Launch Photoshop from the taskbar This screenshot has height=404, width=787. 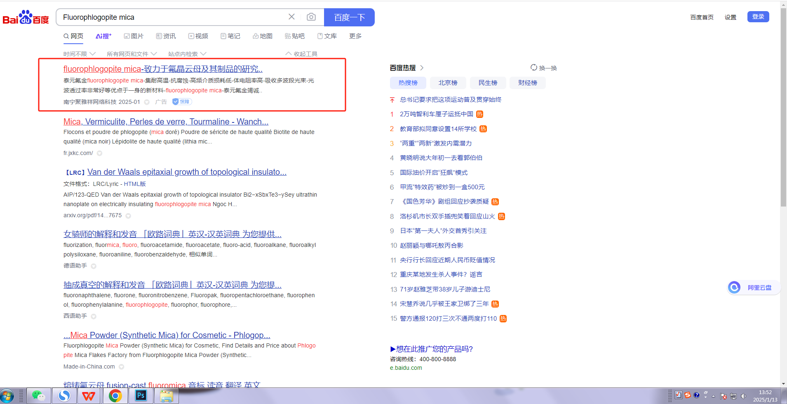point(141,396)
